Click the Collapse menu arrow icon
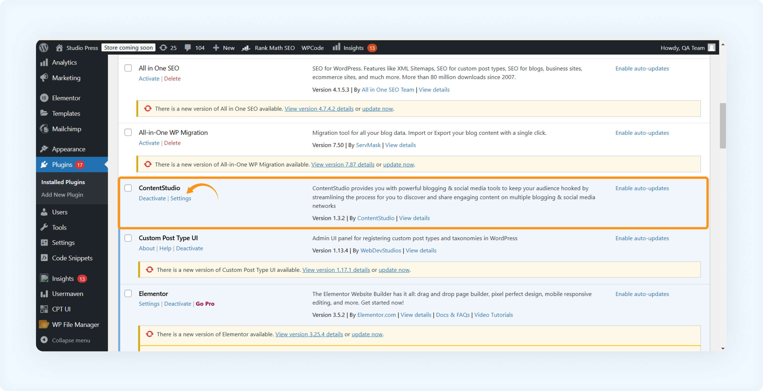This screenshot has width=763, height=391. coord(44,340)
